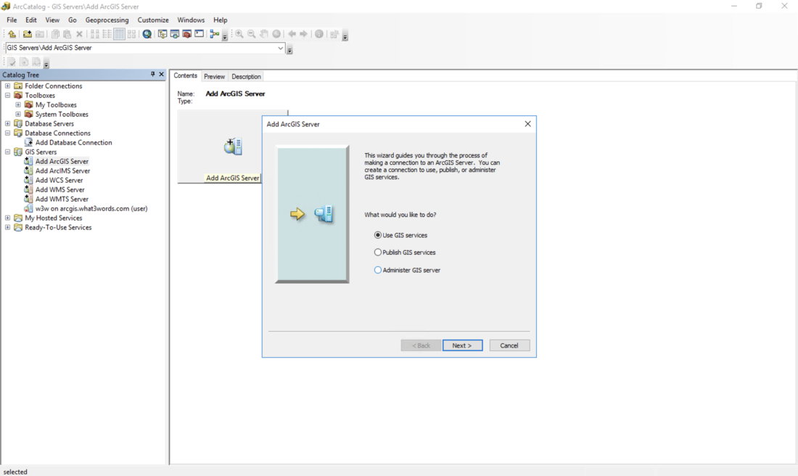Open the Search window magnifier icon
798x476 pixels.
147,34
